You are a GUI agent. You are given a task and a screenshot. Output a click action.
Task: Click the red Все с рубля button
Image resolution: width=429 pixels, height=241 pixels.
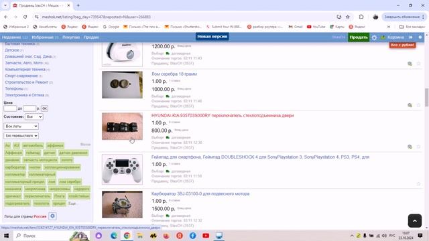tap(402, 45)
